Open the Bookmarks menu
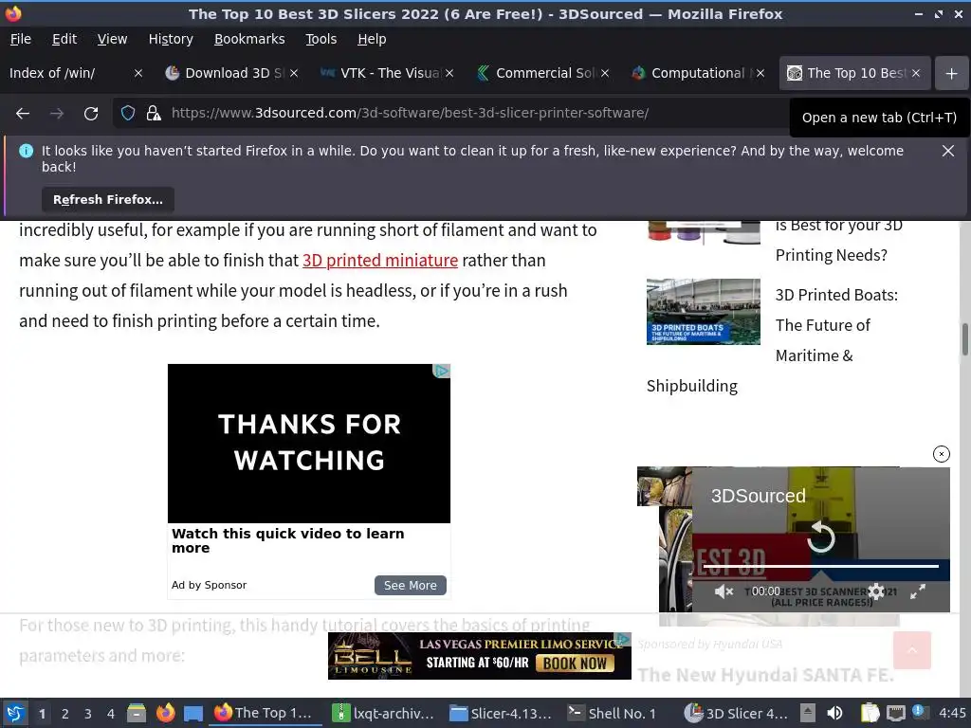Image resolution: width=971 pixels, height=728 pixels. [x=249, y=39]
